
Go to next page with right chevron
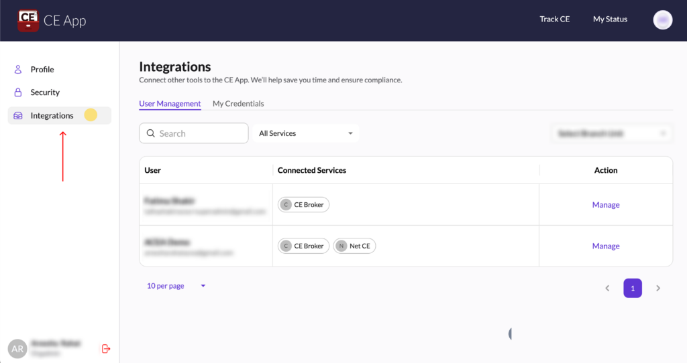pos(657,288)
